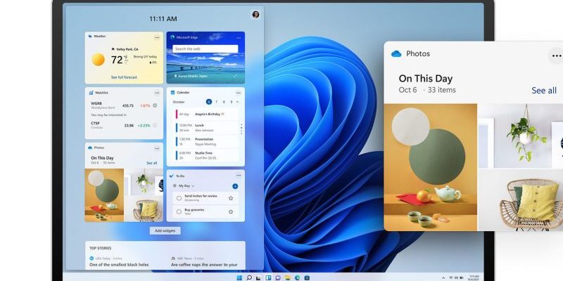This screenshot has height=281, width=563.
Task: Open the Presentation calendar event
Action: coord(207,142)
